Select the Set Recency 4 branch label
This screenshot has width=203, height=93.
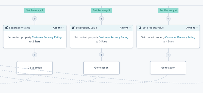point(168,11)
